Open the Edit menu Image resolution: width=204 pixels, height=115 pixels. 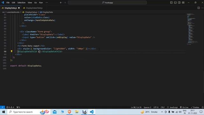(x=13, y=3)
